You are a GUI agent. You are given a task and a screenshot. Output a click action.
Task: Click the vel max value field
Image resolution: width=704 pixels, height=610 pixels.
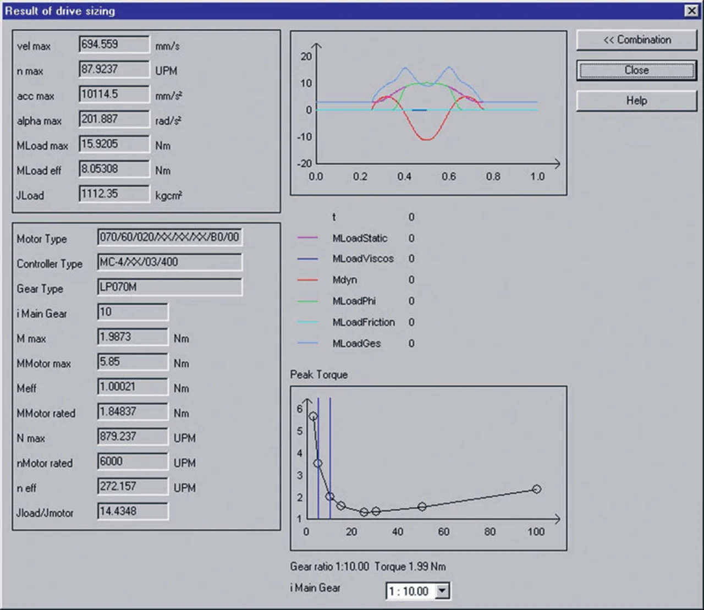click(114, 45)
